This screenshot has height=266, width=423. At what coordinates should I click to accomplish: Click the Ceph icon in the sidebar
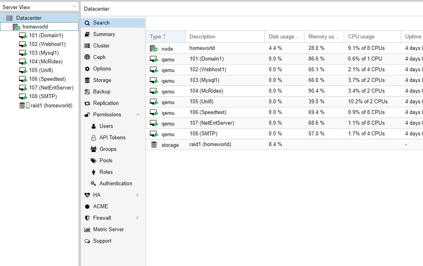[91, 57]
